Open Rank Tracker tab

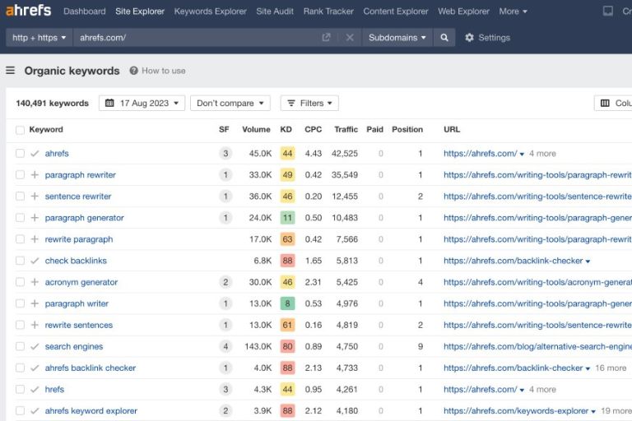pyautogui.click(x=328, y=12)
